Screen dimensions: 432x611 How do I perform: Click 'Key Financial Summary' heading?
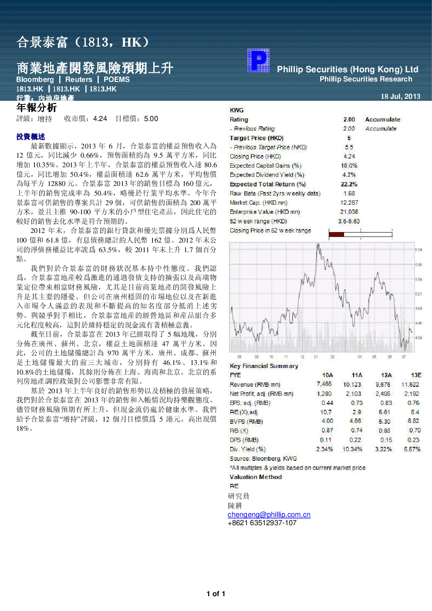click(x=264, y=366)
